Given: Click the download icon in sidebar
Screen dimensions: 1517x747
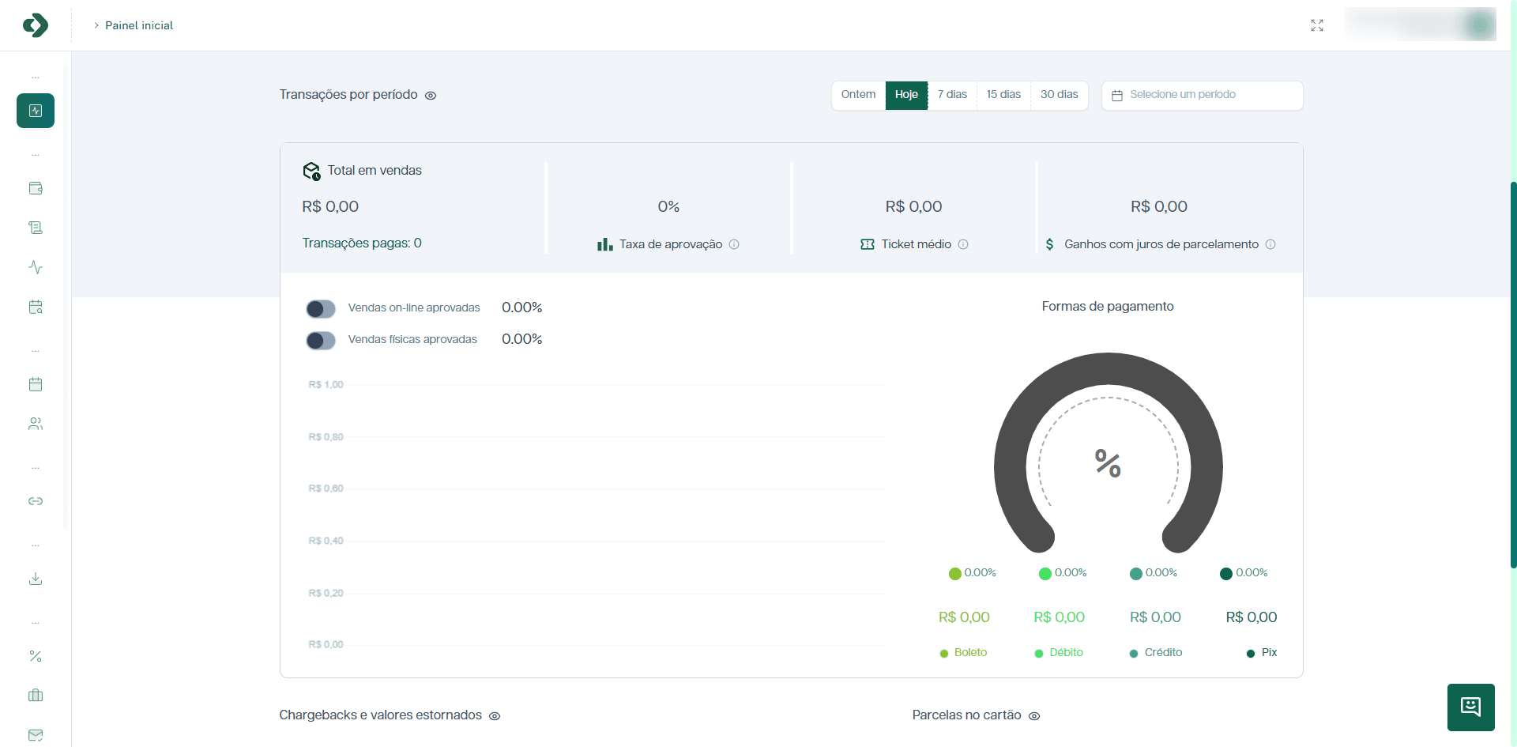Looking at the screenshot, I should (36, 579).
